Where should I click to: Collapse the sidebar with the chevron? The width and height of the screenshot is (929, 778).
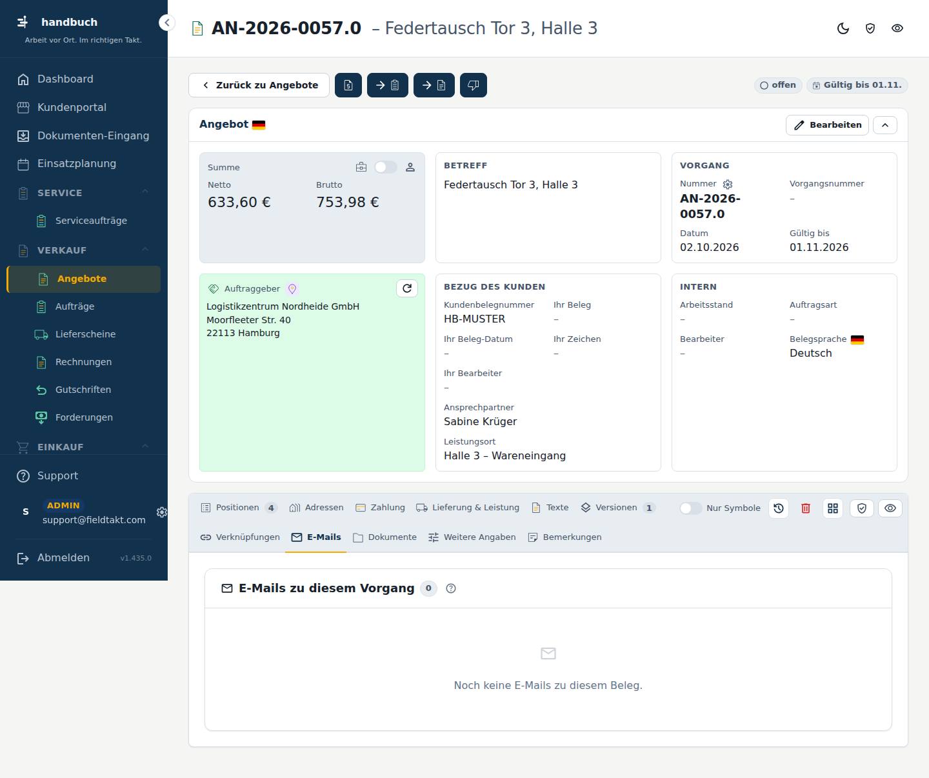[167, 23]
